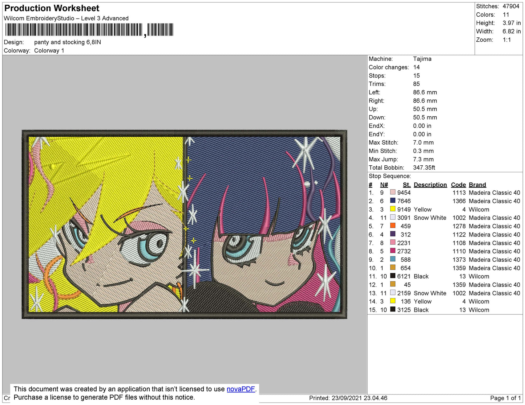Click the stitch count 588
525x405 pixels.
[405, 260]
